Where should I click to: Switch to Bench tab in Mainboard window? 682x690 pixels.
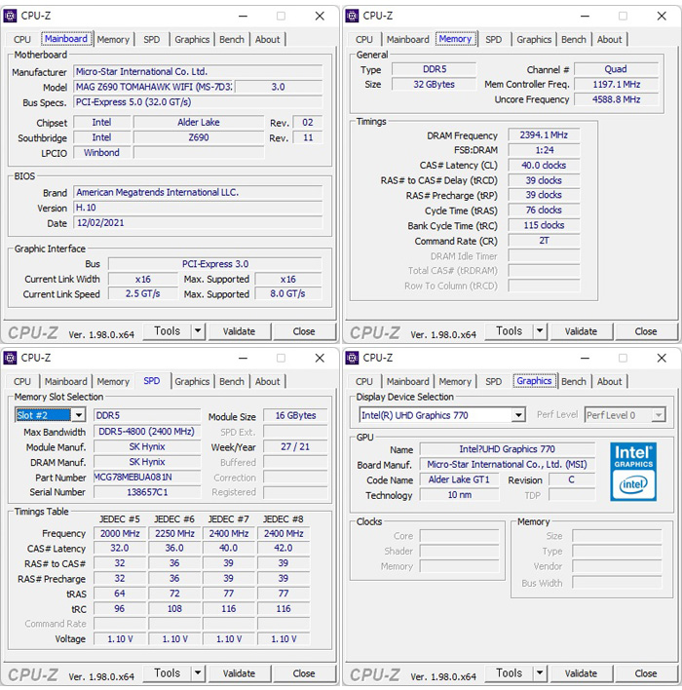coord(232,40)
